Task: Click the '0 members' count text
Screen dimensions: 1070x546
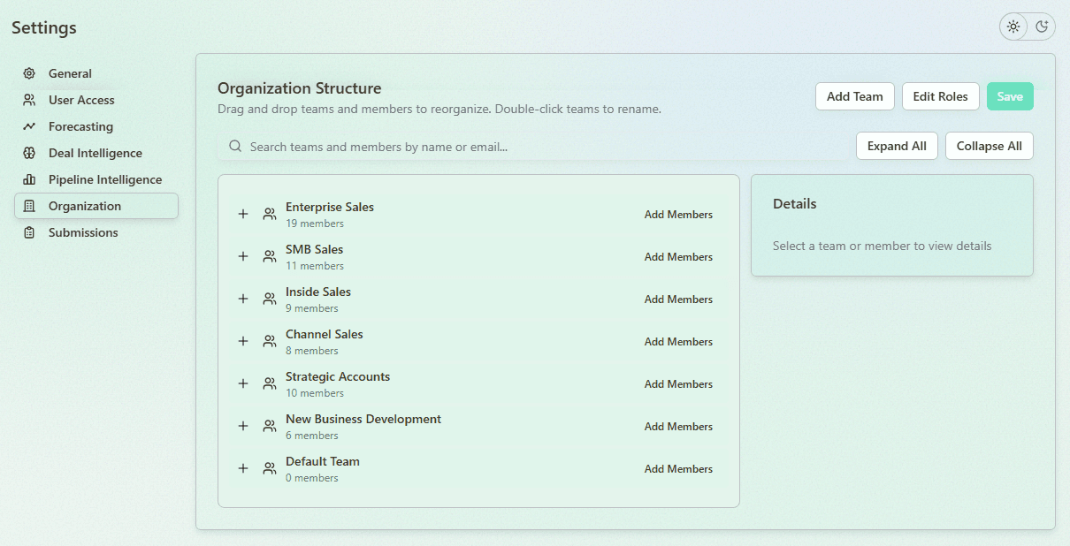Action: [312, 478]
